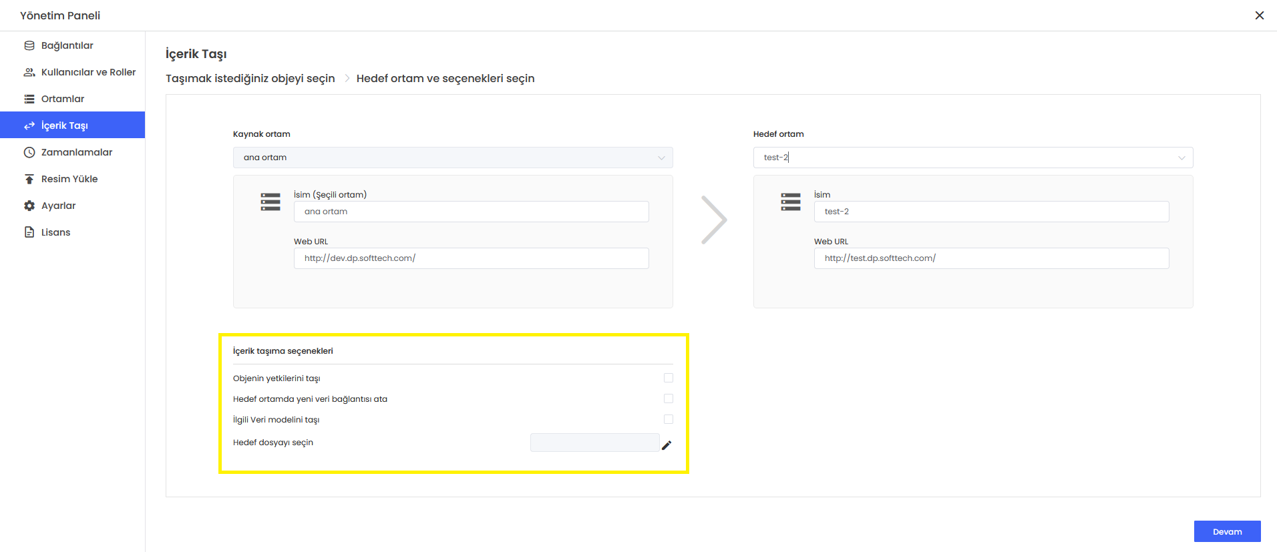Click the Ayarlar gear icon

click(29, 206)
